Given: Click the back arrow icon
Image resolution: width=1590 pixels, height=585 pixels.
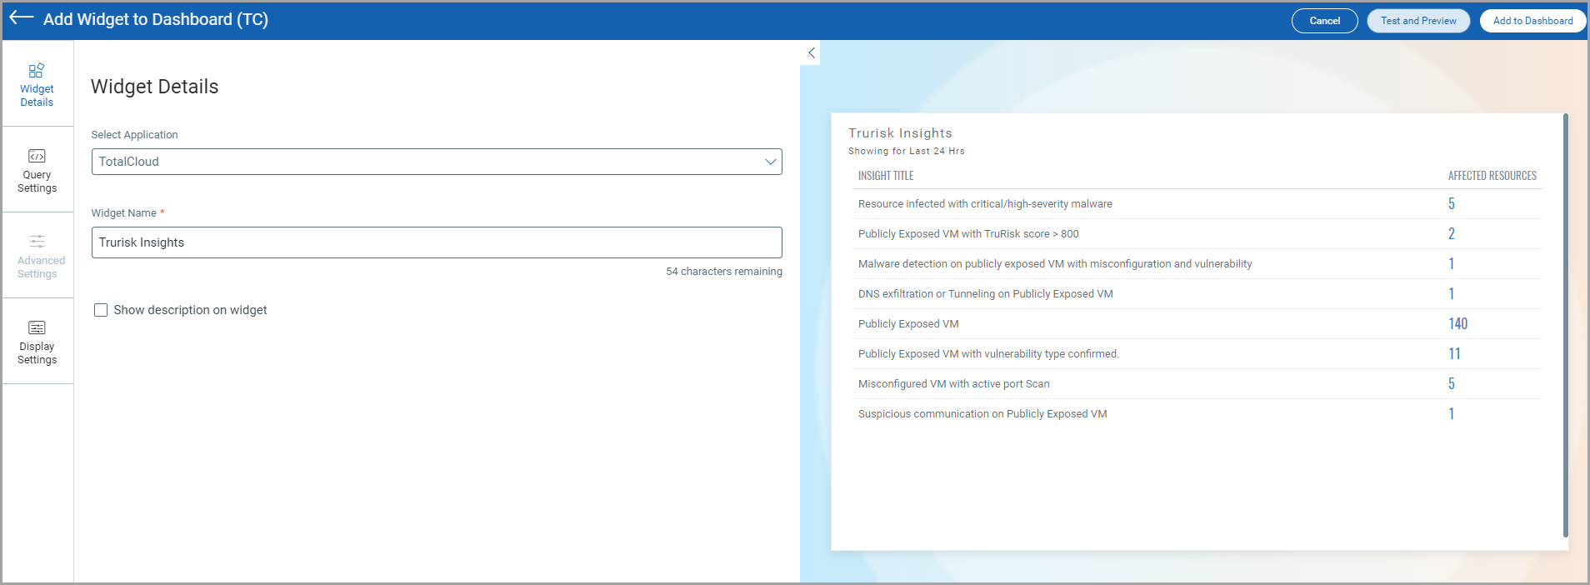Looking at the screenshot, I should (21, 17).
